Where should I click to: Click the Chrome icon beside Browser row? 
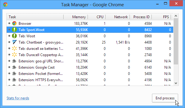tap(14, 23)
